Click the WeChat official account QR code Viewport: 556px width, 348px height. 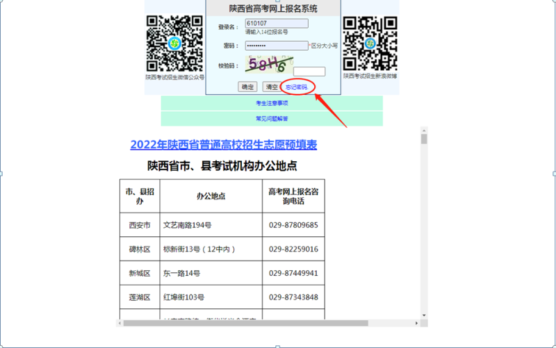pos(174,42)
